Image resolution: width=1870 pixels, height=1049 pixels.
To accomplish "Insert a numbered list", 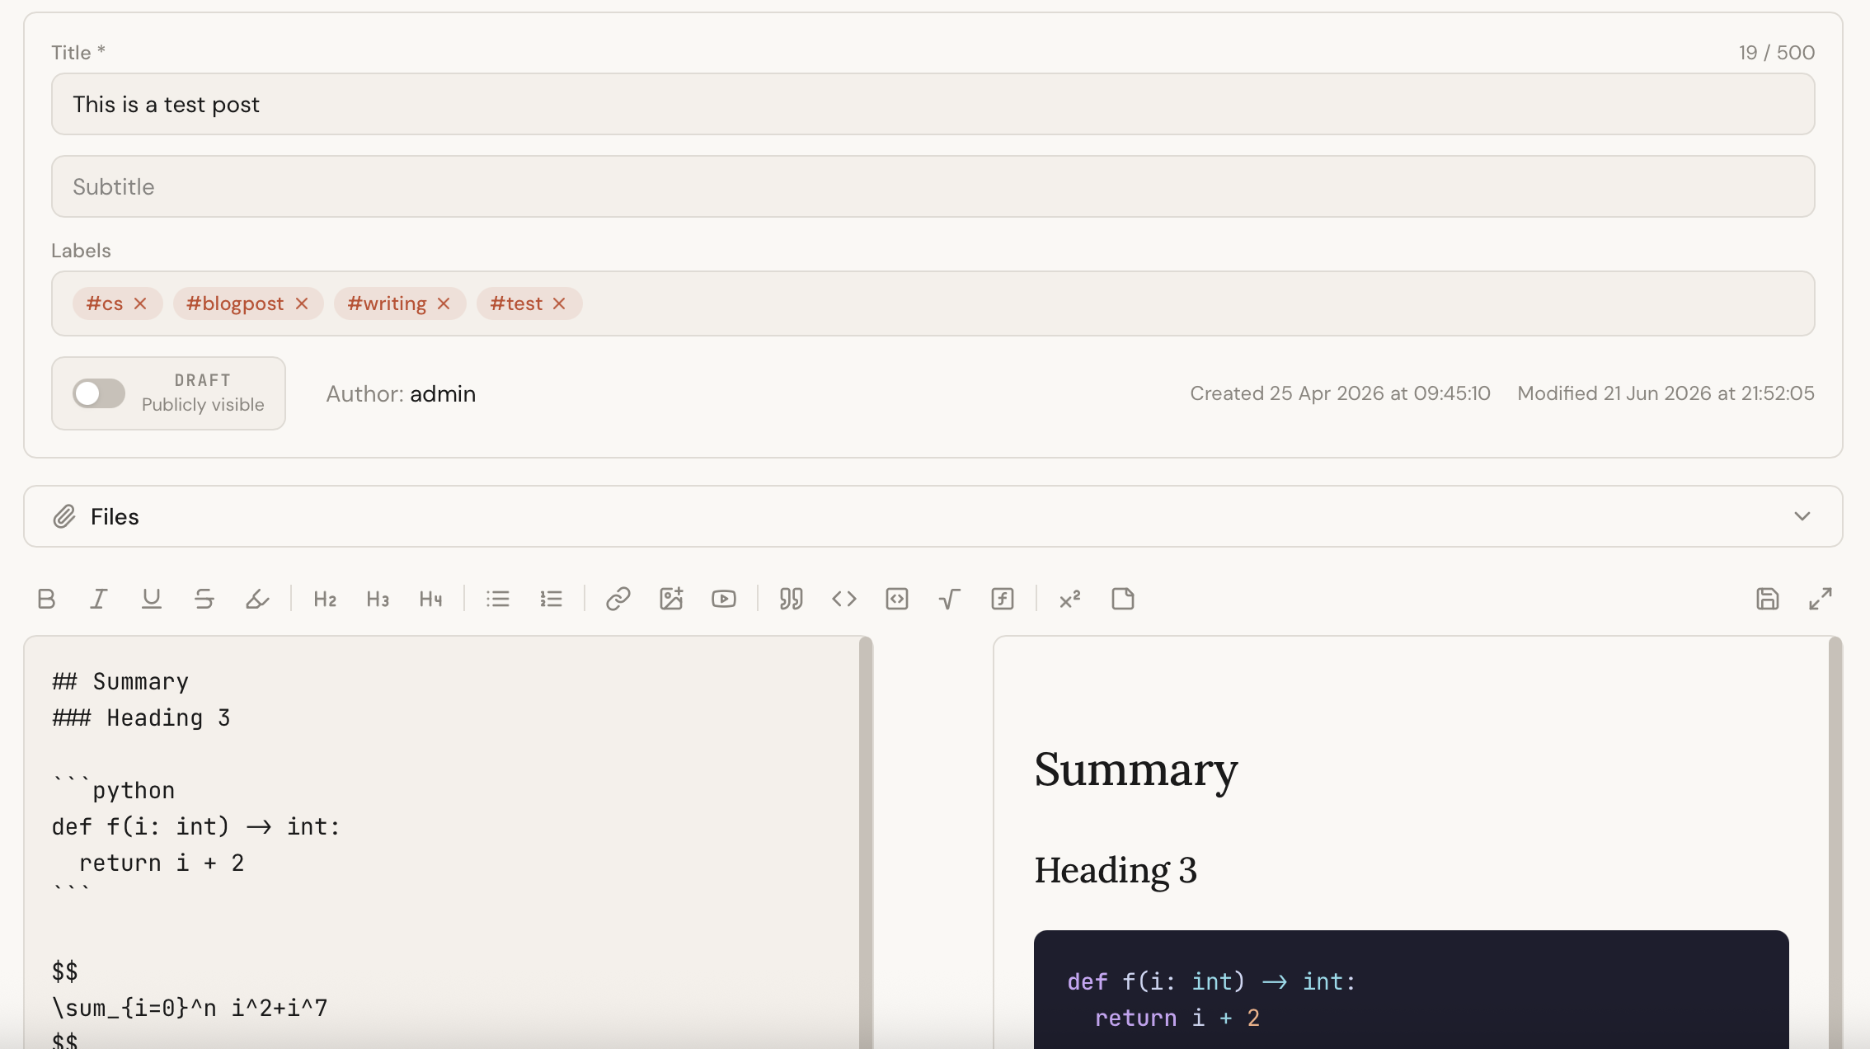I will pos(551,599).
